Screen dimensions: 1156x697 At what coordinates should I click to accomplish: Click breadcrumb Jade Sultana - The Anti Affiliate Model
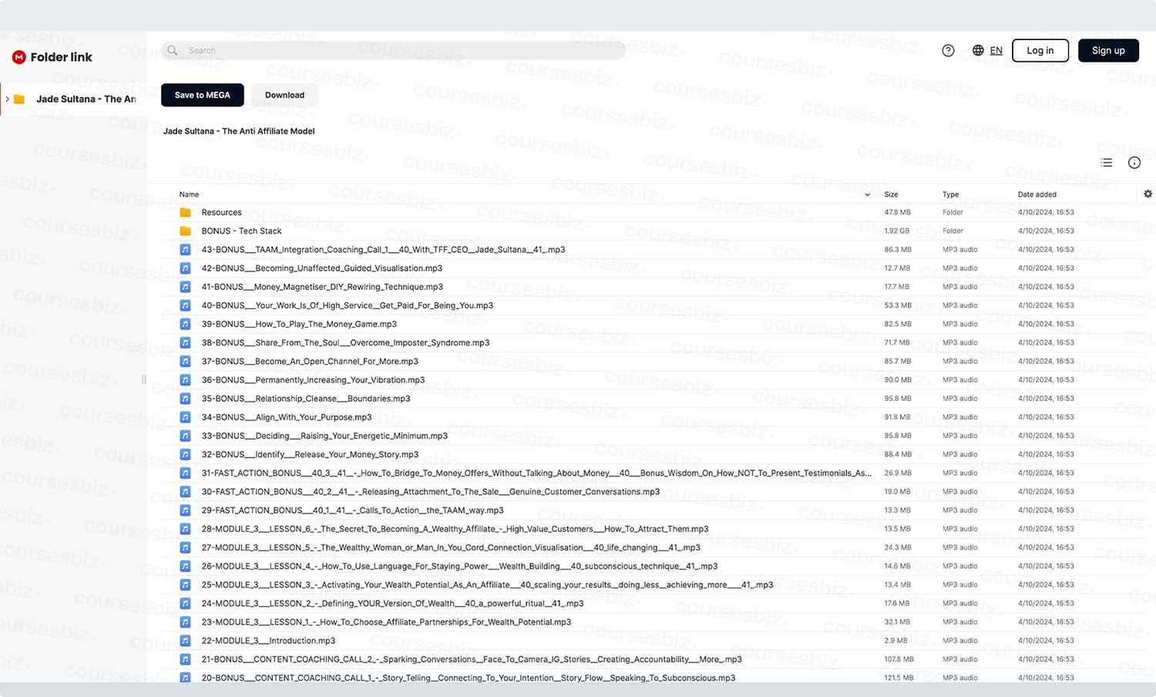point(239,131)
